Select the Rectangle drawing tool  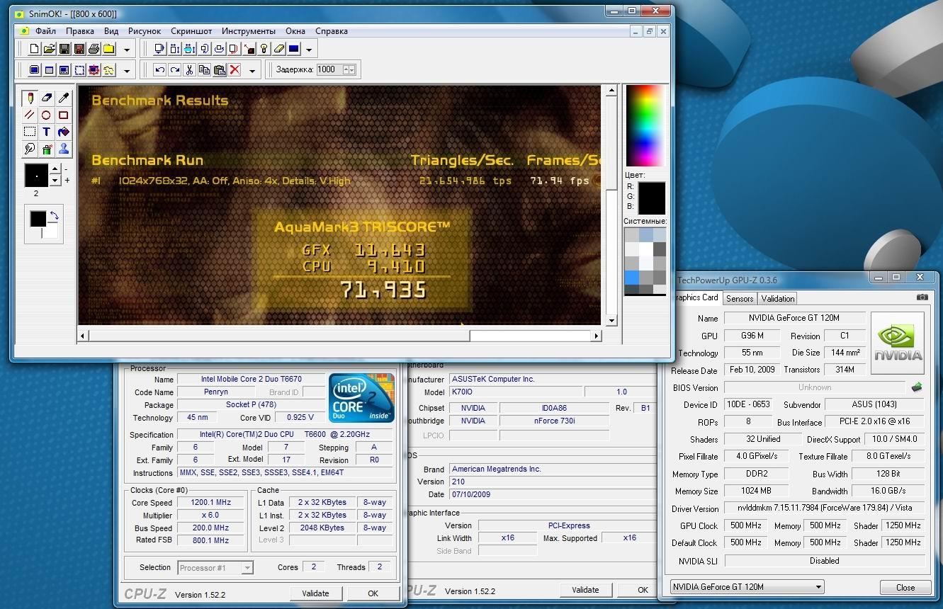point(63,115)
